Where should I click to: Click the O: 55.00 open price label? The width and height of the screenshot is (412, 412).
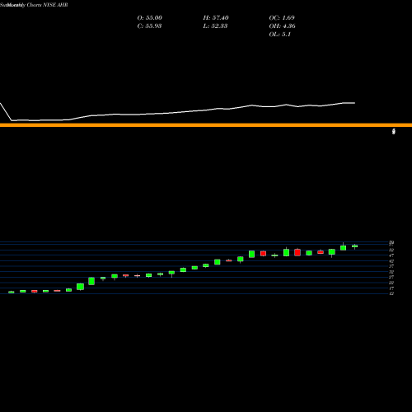coord(150,18)
